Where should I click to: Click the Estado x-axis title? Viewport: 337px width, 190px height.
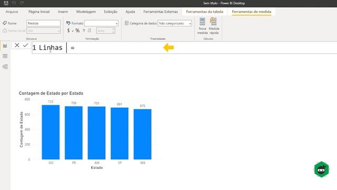[x=97, y=168]
